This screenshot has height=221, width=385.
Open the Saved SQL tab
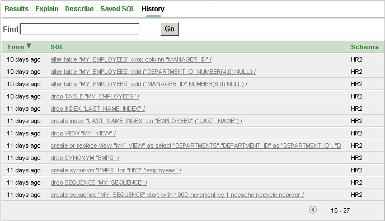(118, 9)
